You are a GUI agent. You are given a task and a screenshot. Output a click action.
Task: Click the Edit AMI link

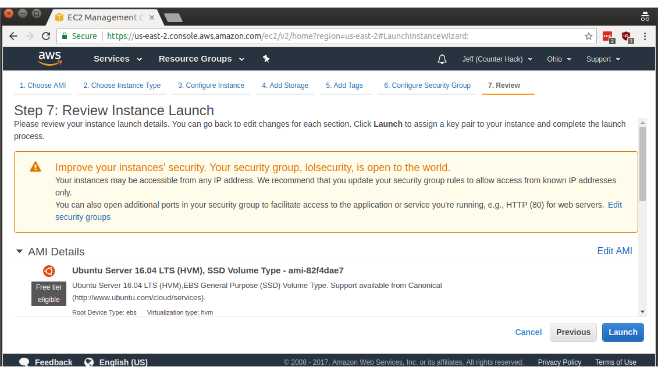pos(614,251)
